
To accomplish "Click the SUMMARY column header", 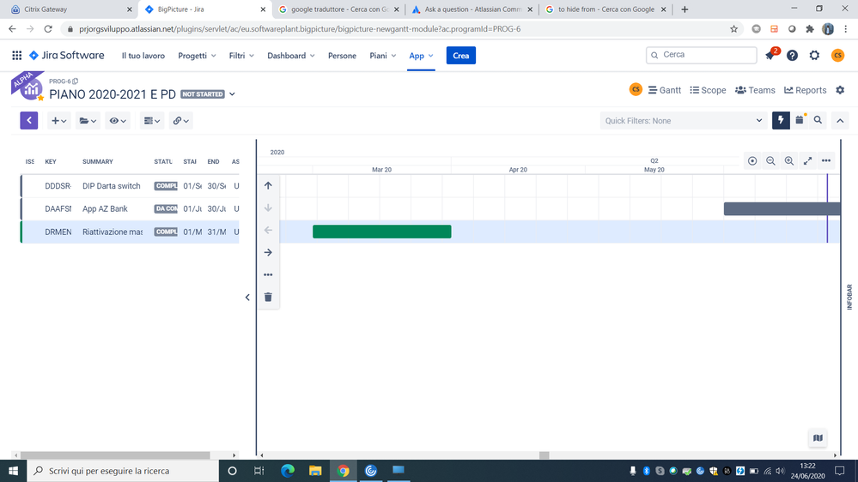I will click(97, 162).
